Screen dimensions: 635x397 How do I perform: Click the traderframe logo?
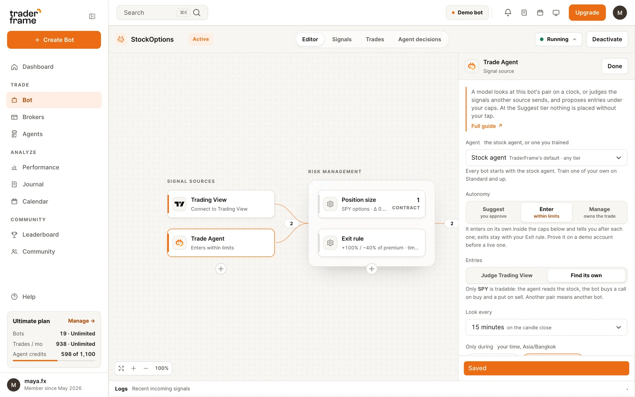pos(25,16)
